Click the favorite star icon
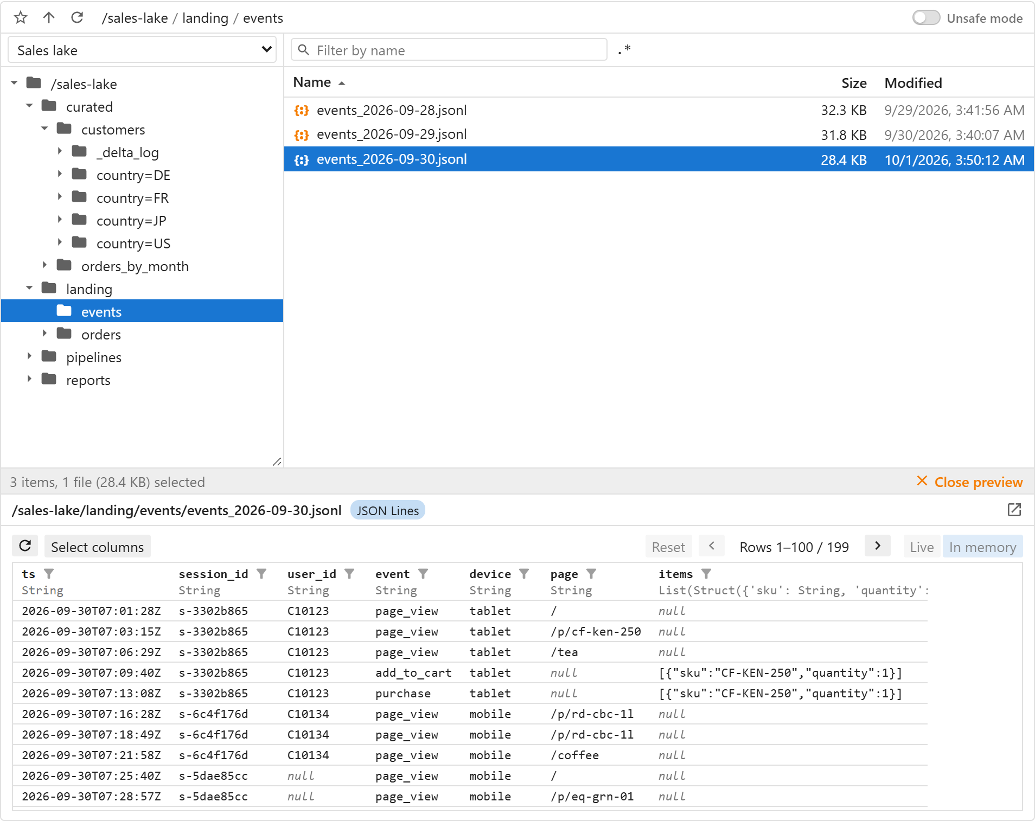Image resolution: width=1035 pixels, height=821 pixels. [x=21, y=18]
